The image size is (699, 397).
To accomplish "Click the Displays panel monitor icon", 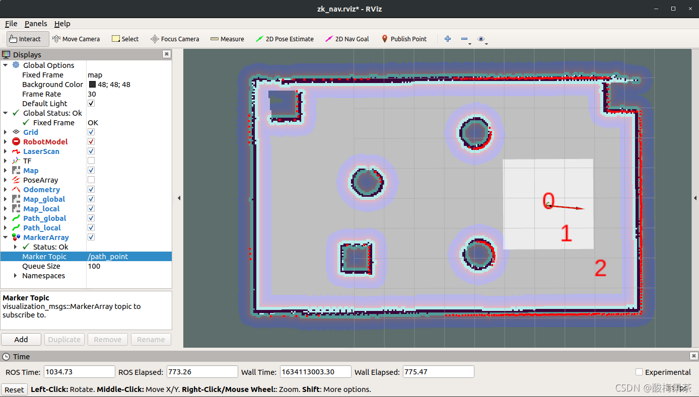I will tap(6, 54).
